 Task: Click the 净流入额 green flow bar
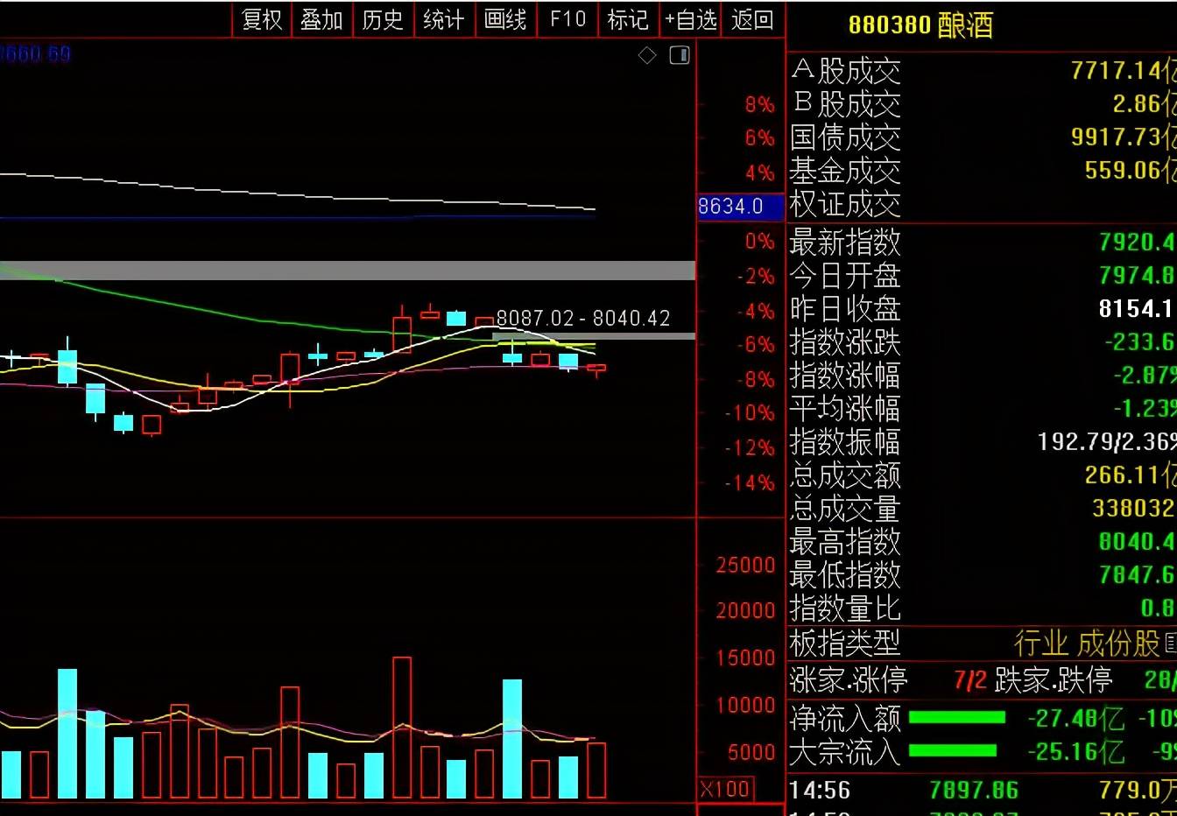coord(957,718)
